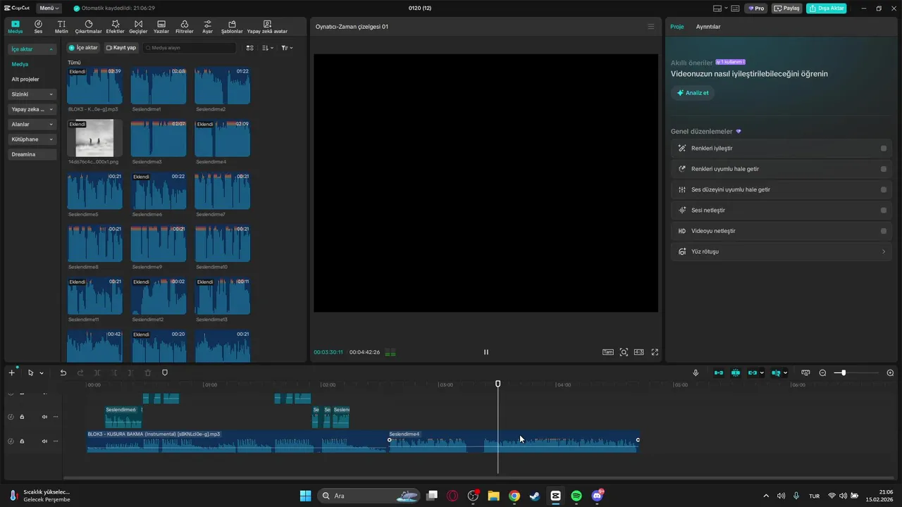Viewport: 902px width, 507px height.
Task: Open the media sort dropdown
Action: click(x=268, y=48)
